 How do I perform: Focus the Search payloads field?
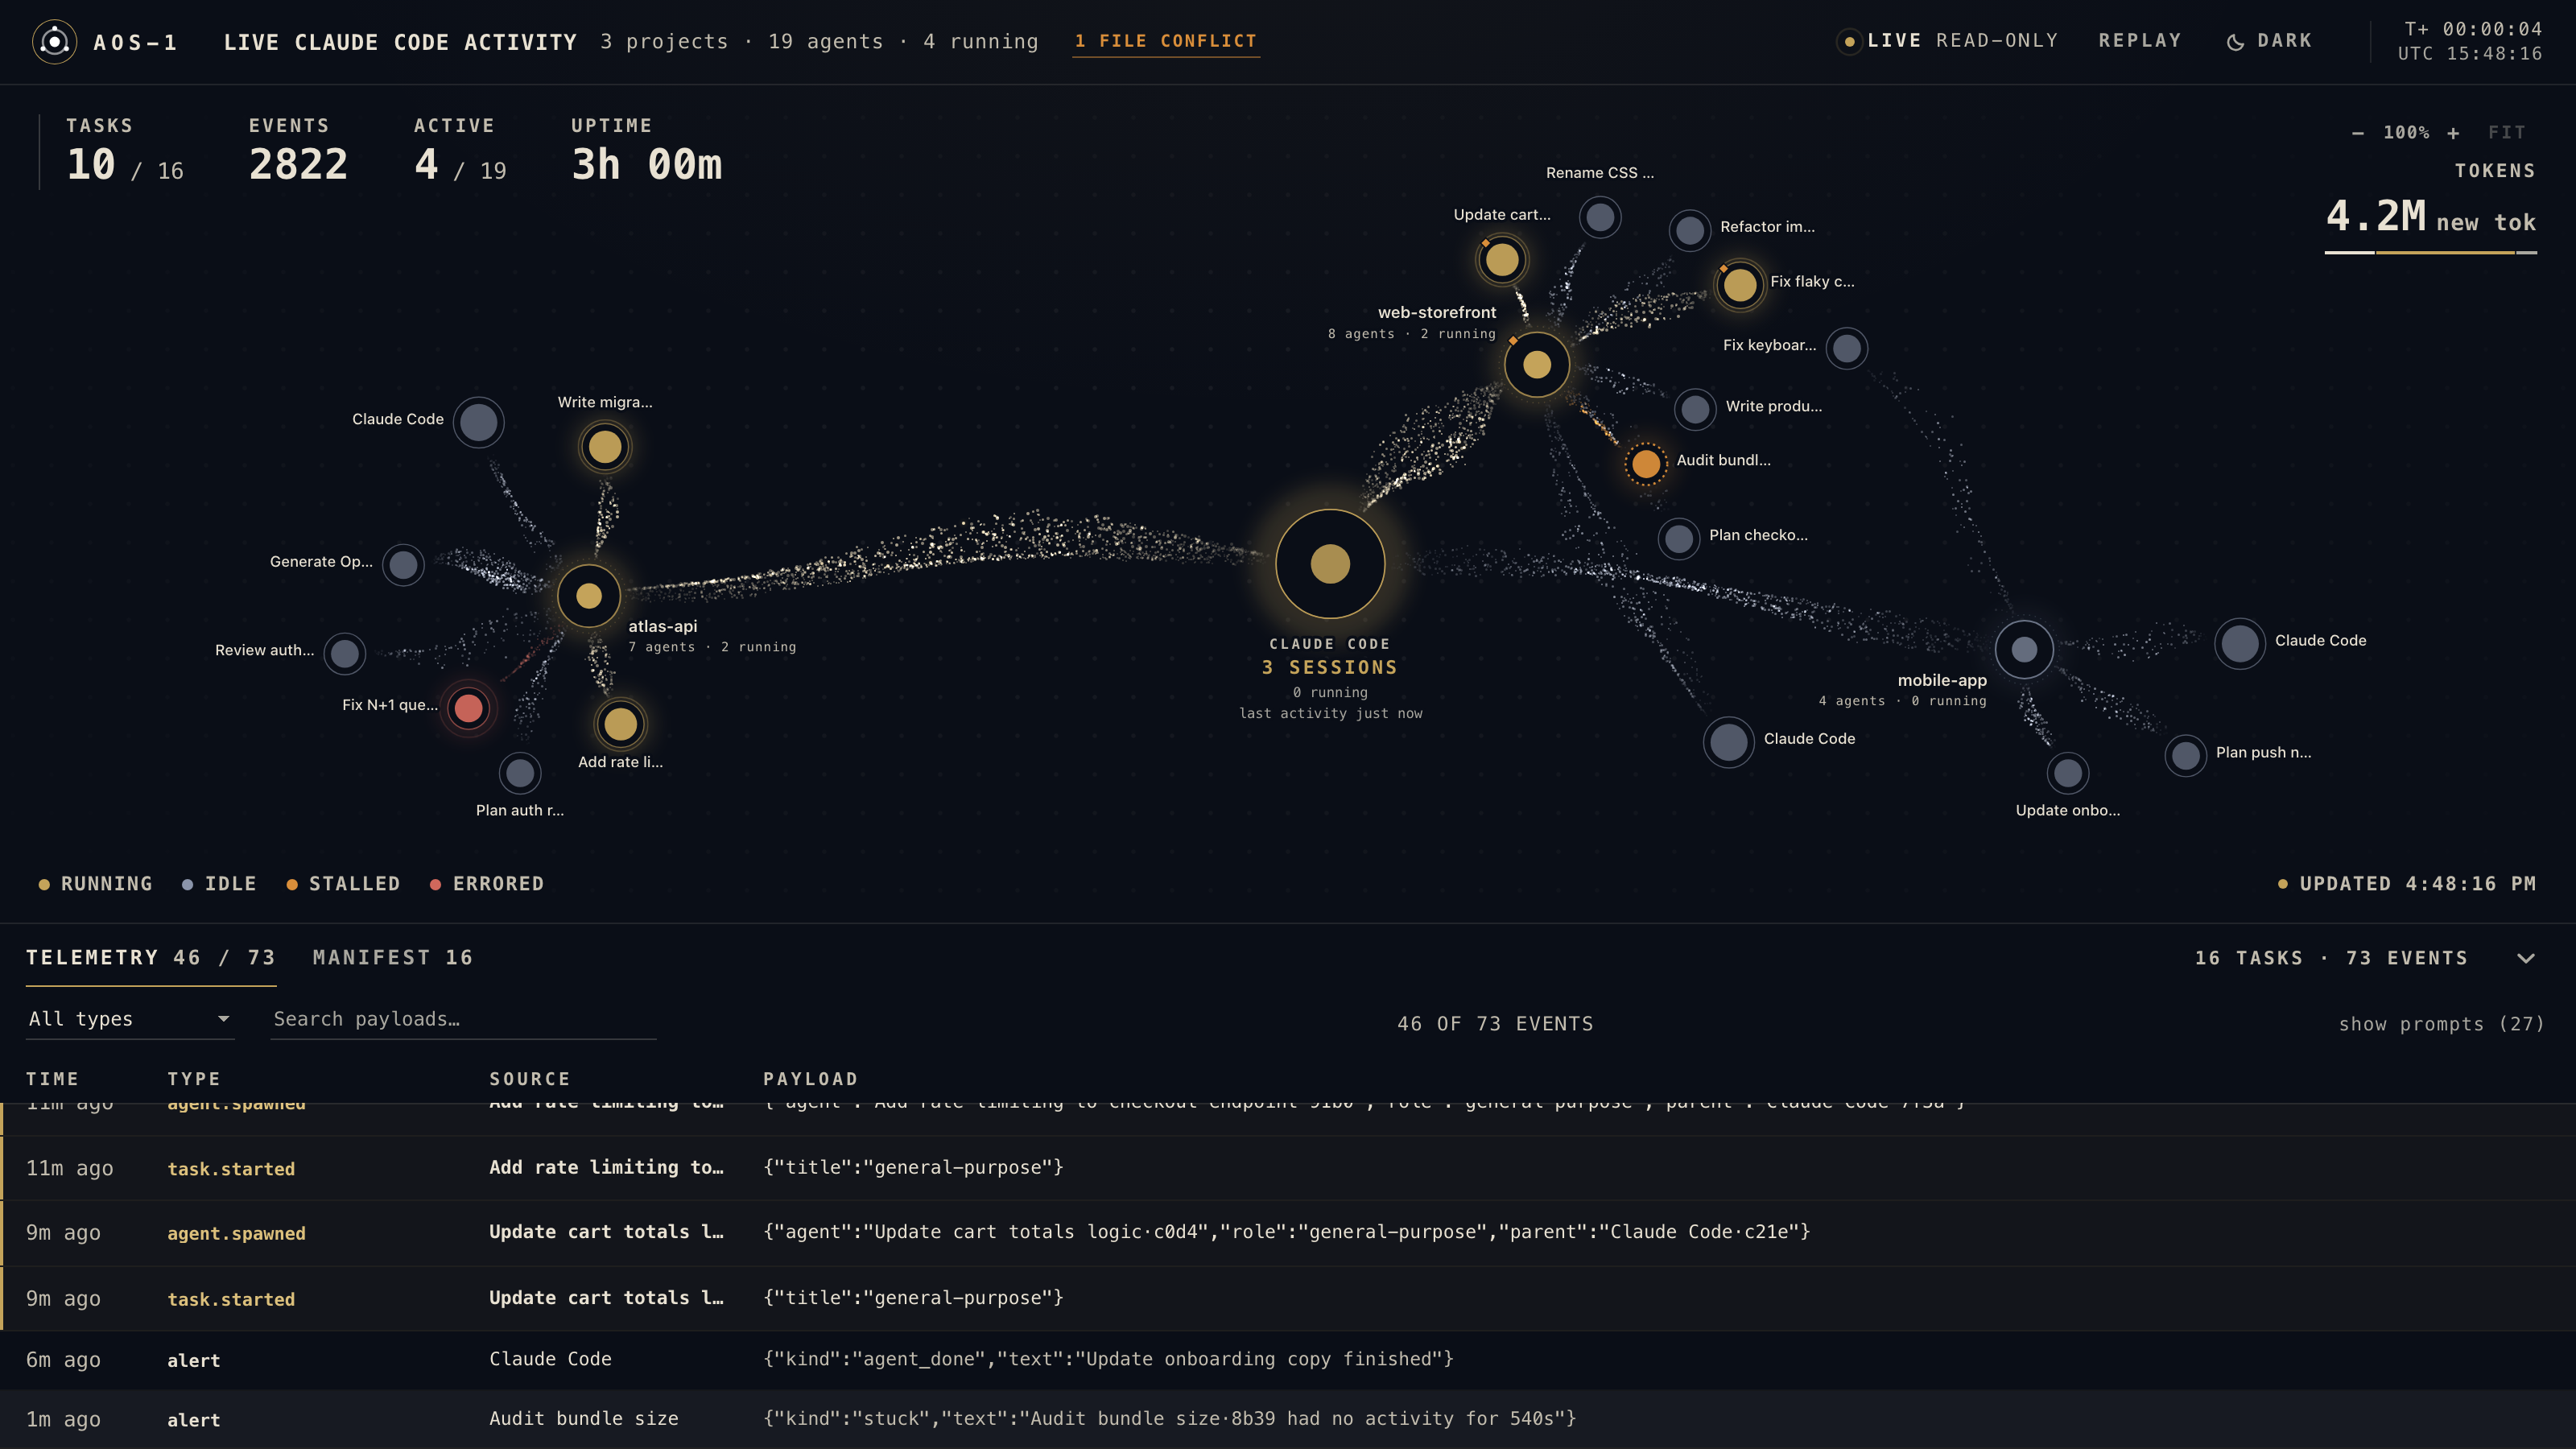(x=463, y=1019)
